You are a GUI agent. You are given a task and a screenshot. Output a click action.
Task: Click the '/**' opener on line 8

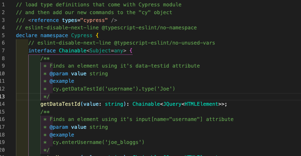coord(45,58)
